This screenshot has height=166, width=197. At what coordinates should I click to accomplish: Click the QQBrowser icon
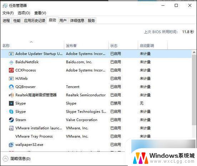[11, 87]
